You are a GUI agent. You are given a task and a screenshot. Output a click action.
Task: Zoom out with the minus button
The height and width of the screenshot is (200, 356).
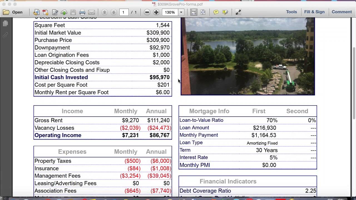(x=147, y=12)
